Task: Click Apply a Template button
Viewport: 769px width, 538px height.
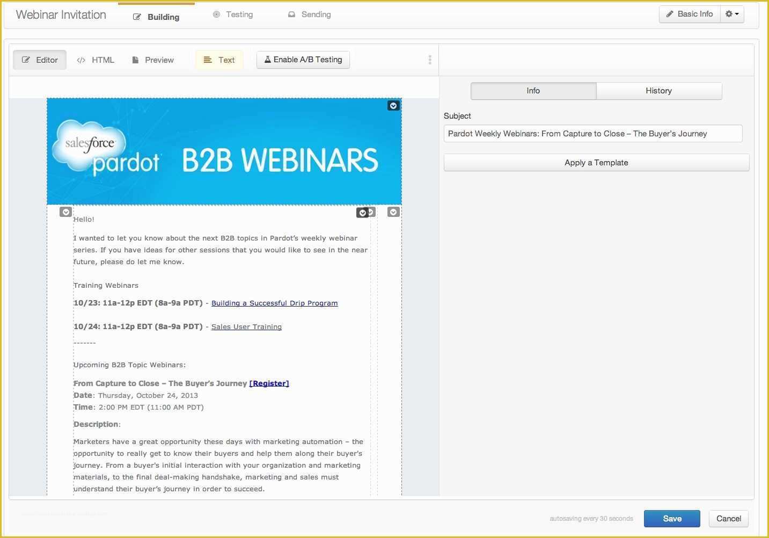Action: tap(596, 163)
